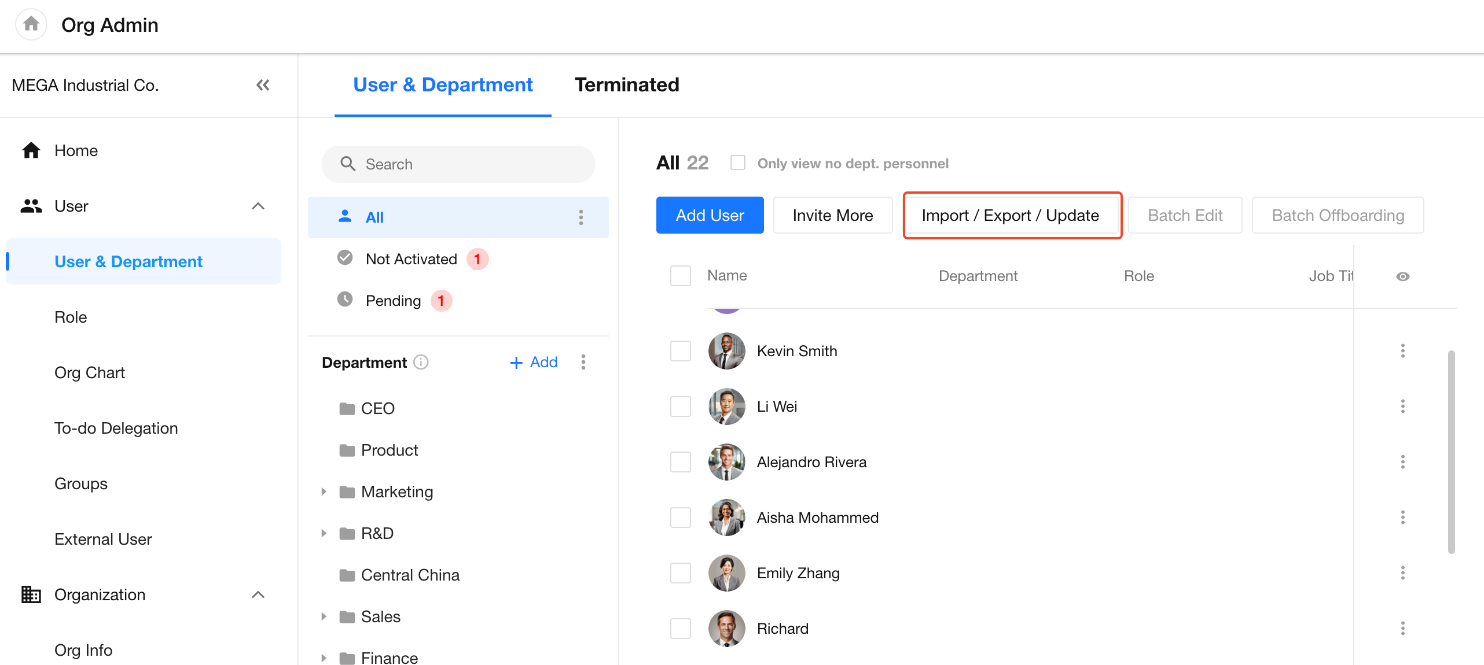This screenshot has height=665, width=1484.
Task: Switch to the Terminated tab
Action: click(627, 85)
